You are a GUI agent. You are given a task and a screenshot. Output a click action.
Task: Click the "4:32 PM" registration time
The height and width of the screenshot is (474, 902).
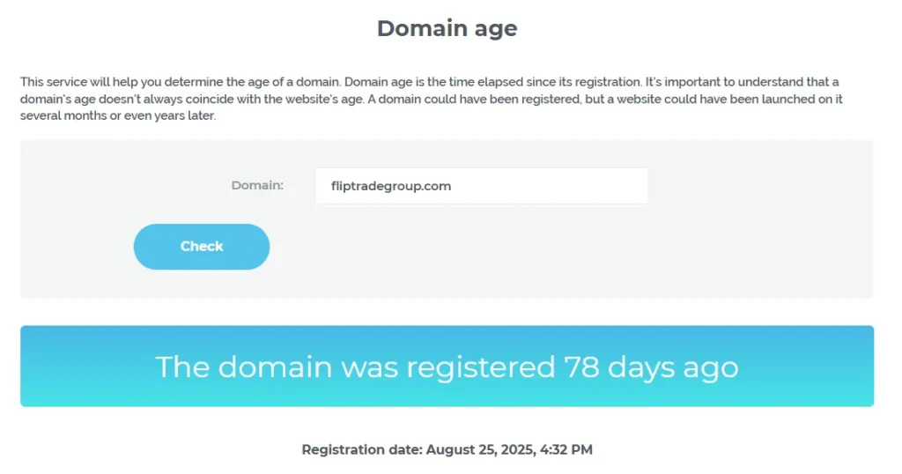[x=569, y=449]
